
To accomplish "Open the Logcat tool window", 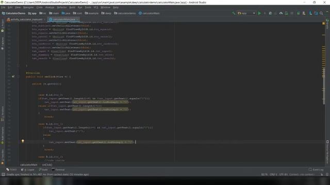I will [27, 170].
